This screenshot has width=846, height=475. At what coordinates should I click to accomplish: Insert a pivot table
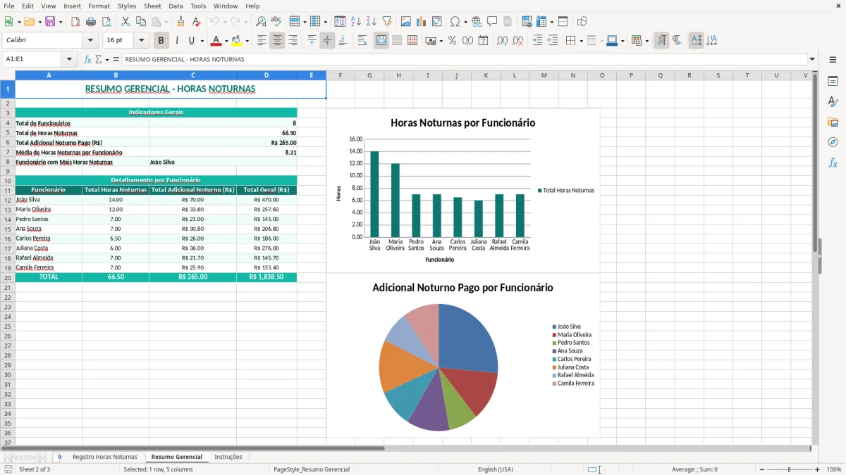[437, 22]
